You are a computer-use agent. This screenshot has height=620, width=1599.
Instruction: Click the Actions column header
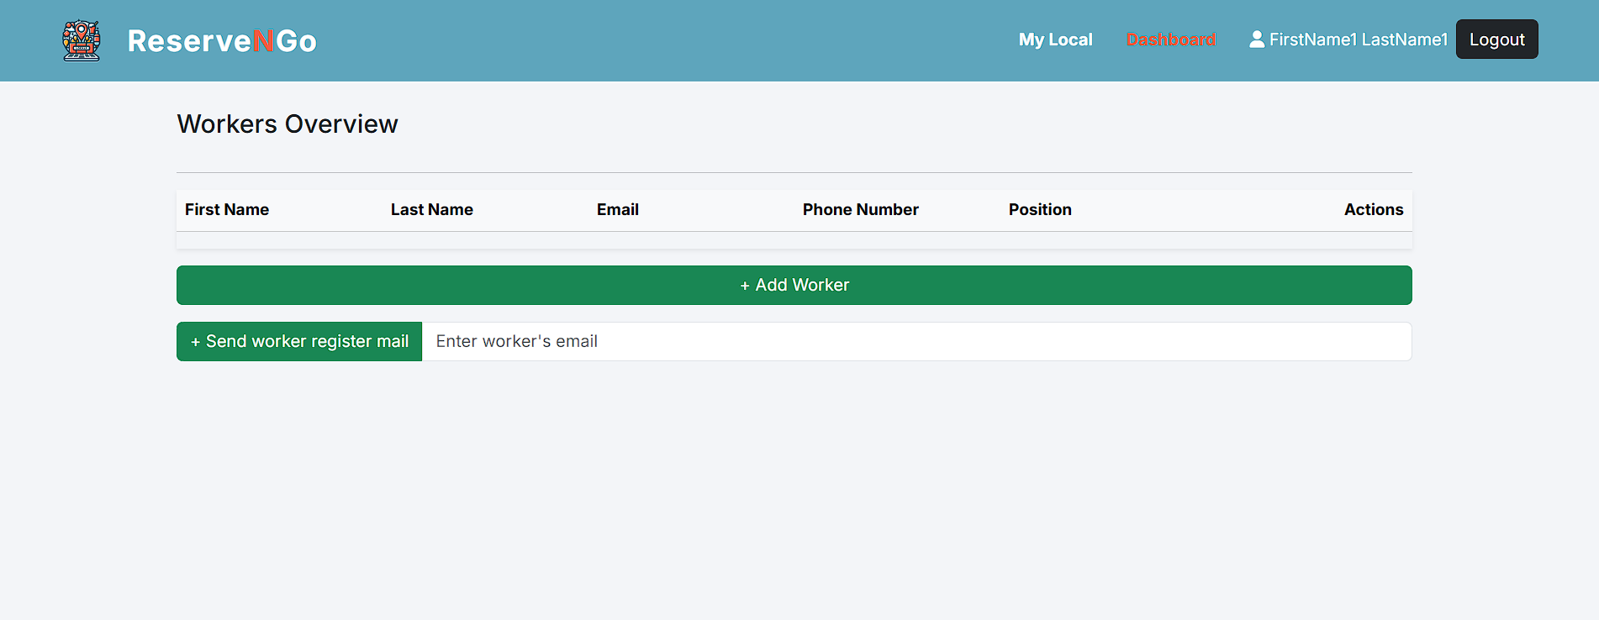1373,210
